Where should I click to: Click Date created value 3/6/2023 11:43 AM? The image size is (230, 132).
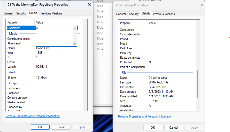[161, 92]
